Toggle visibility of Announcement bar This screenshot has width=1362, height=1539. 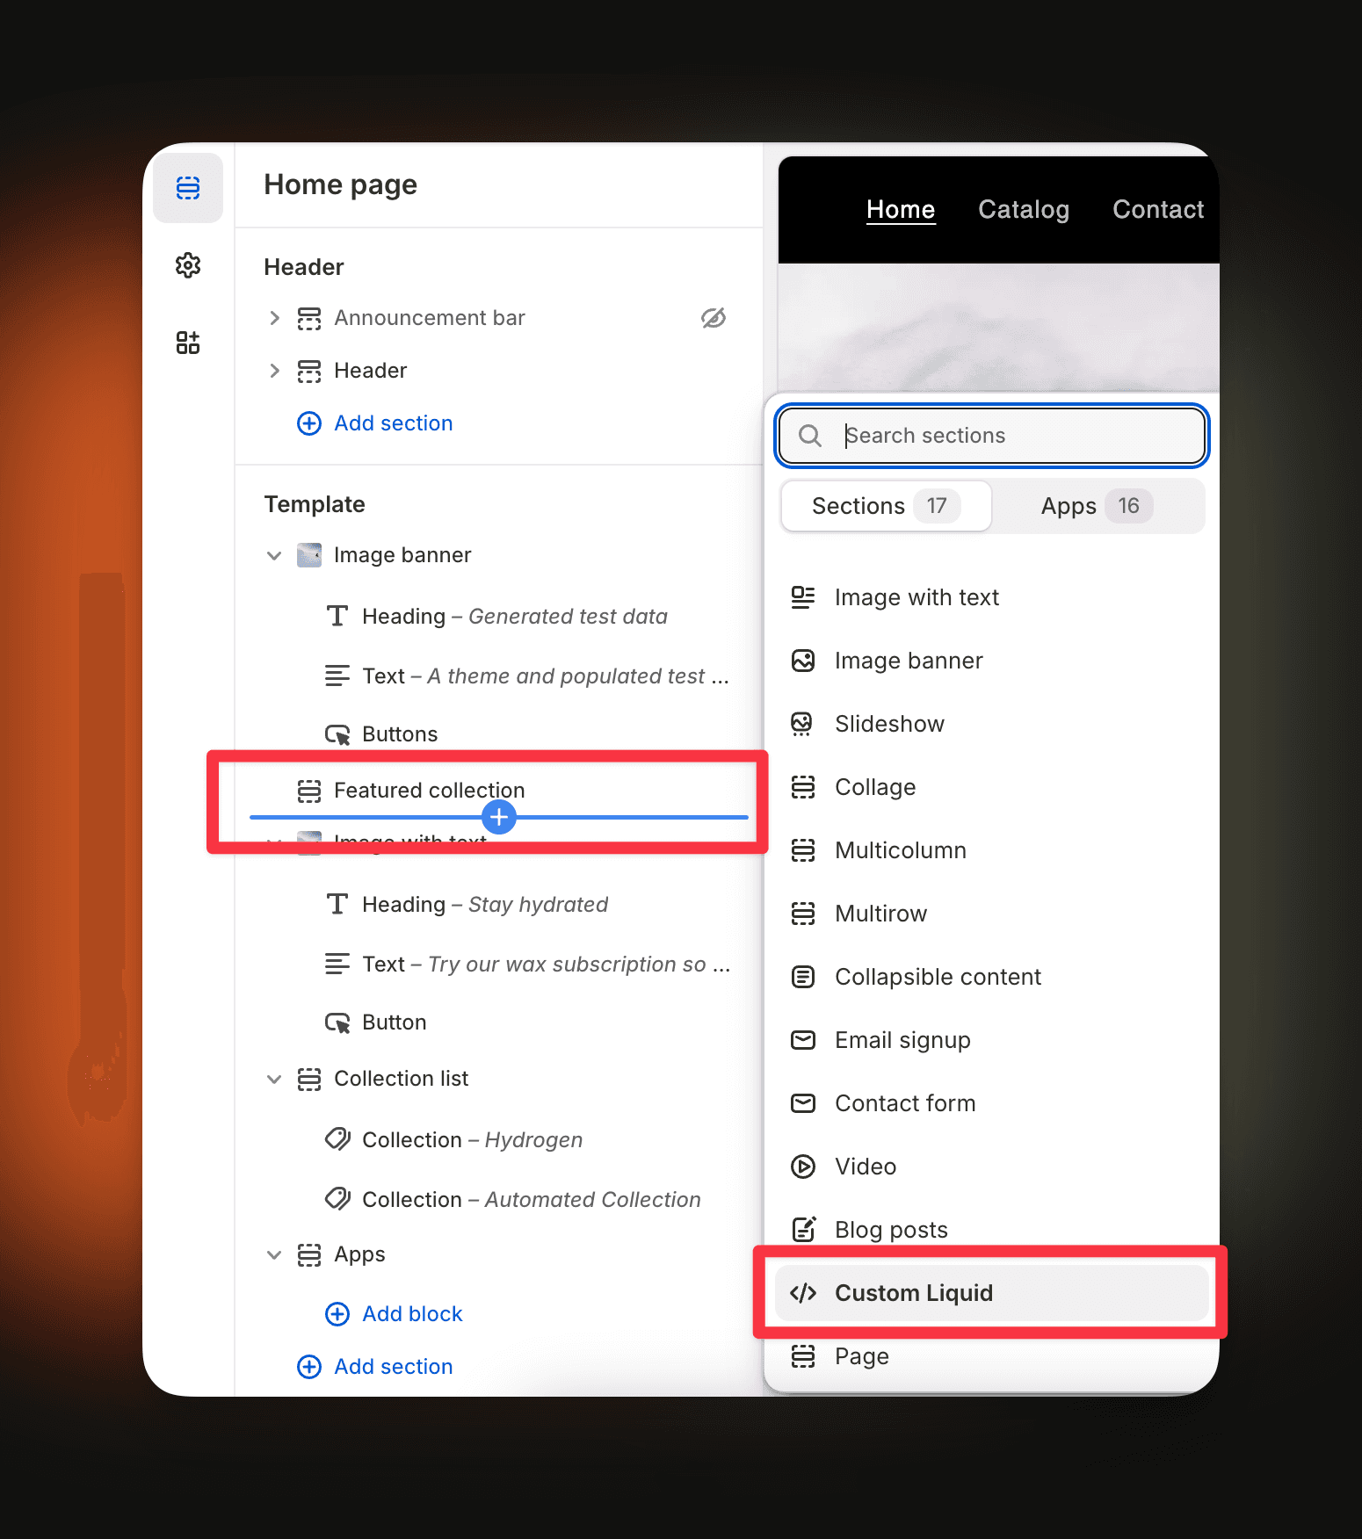coord(714,318)
